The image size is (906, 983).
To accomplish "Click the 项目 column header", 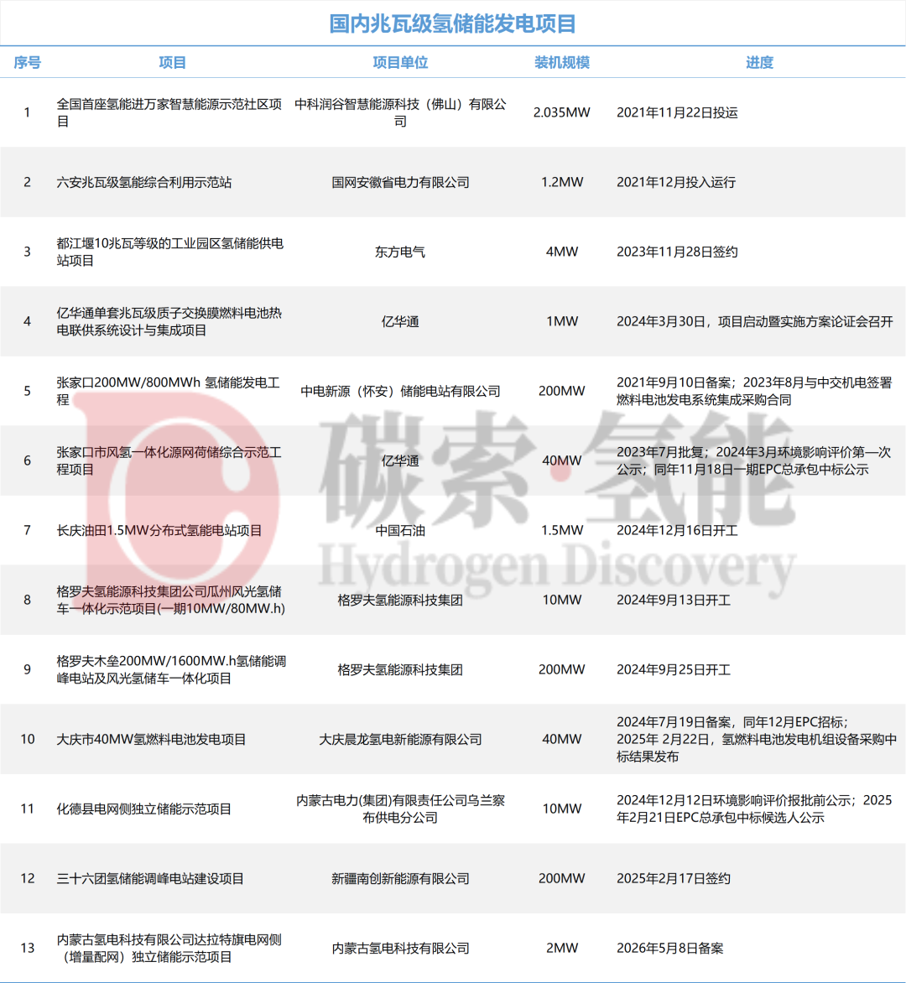I will point(173,63).
